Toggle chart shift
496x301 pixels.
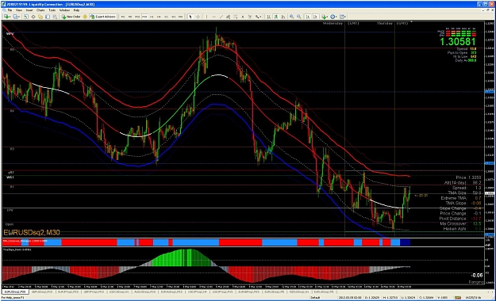(315, 17)
